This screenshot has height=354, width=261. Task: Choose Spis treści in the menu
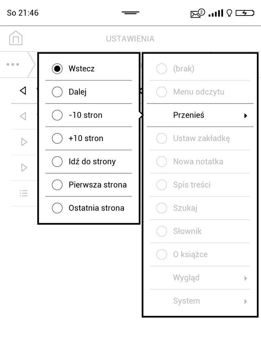pyautogui.click(x=200, y=185)
